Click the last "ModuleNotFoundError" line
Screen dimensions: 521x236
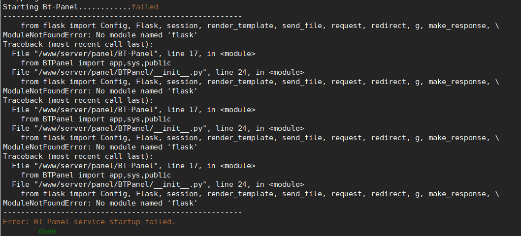[x=100, y=203]
